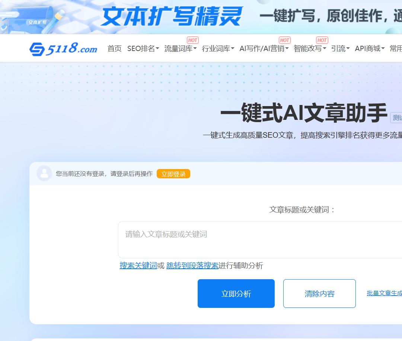Click the user avatar icon

point(44,173)
